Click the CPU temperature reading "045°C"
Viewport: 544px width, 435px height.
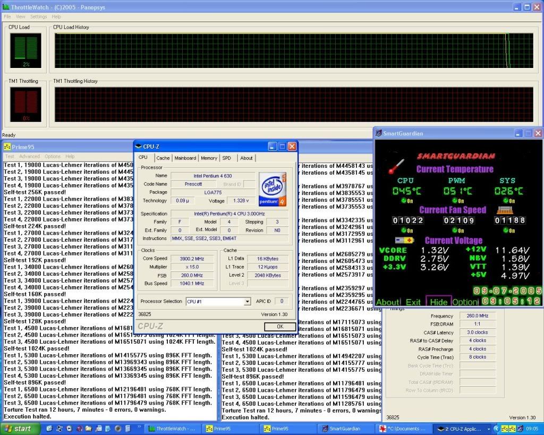(406, 191)
